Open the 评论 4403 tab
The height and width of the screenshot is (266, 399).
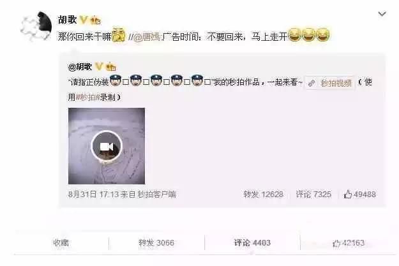coord(252,243)
